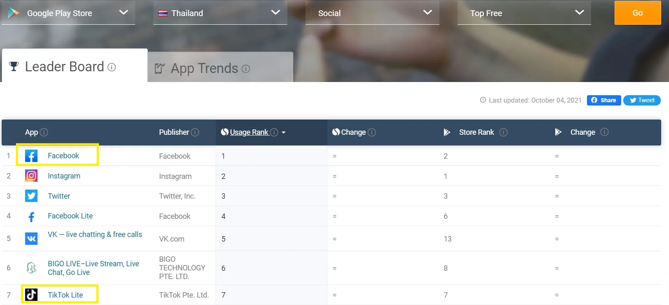Click the Publisher column info icon

[x=195, y=132]
